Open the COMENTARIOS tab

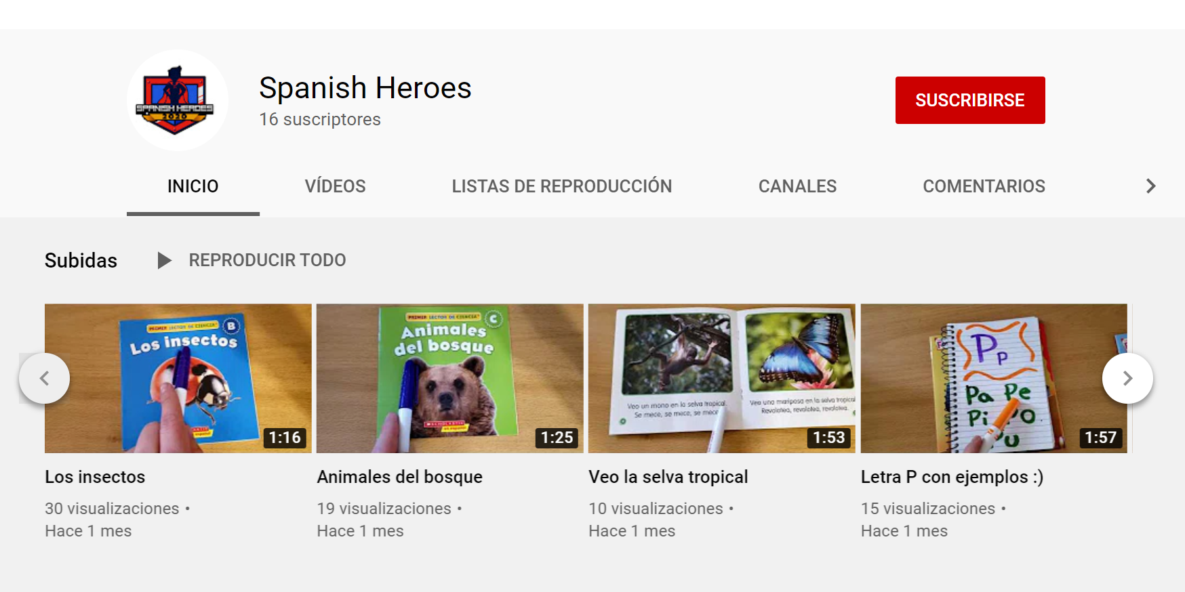click(984, 186)
